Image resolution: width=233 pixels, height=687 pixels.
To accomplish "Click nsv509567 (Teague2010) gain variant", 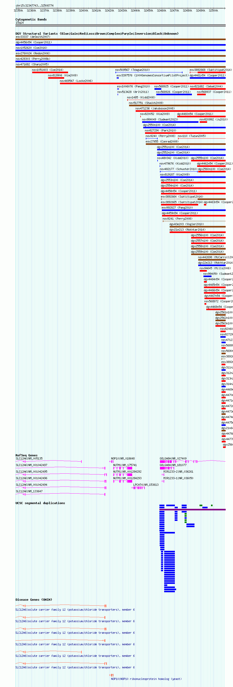I will [149, 72].
